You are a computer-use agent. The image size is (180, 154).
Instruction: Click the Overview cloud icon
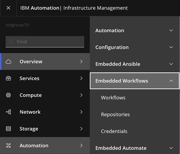pyautogui.click(x=8, y=62)
